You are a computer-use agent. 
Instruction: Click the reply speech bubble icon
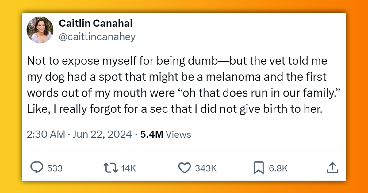[37, 168]
